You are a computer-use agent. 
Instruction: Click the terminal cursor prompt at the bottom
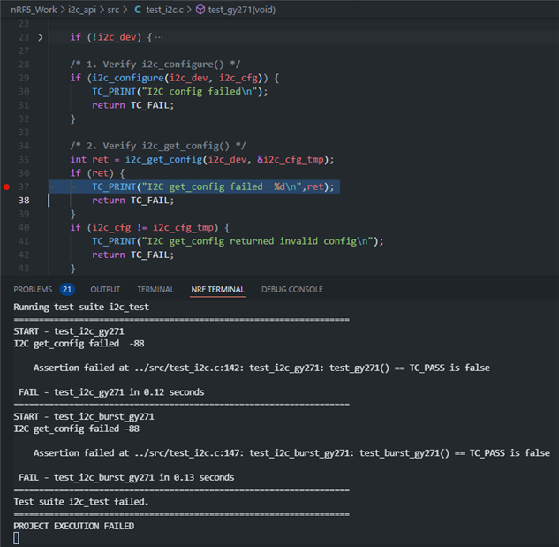(16, 538)
